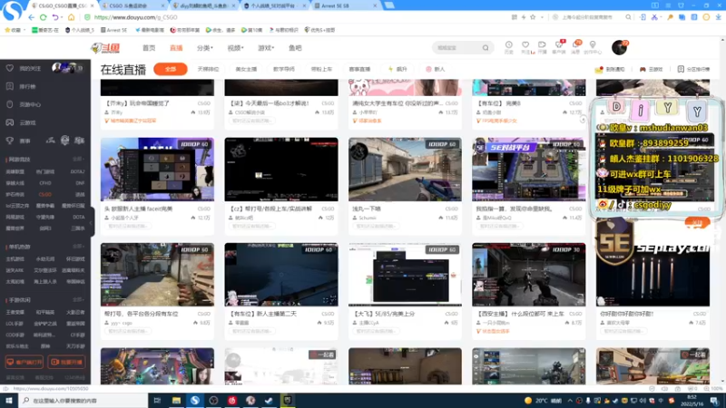The width and height of the screenshot is (726, 408).
Task: Switch to the SE对战平台 browser tab
Action: tap(274, 5)
